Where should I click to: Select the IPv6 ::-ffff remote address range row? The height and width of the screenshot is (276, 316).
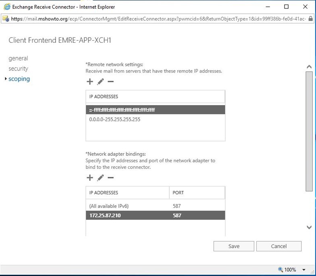click(156, 110)
